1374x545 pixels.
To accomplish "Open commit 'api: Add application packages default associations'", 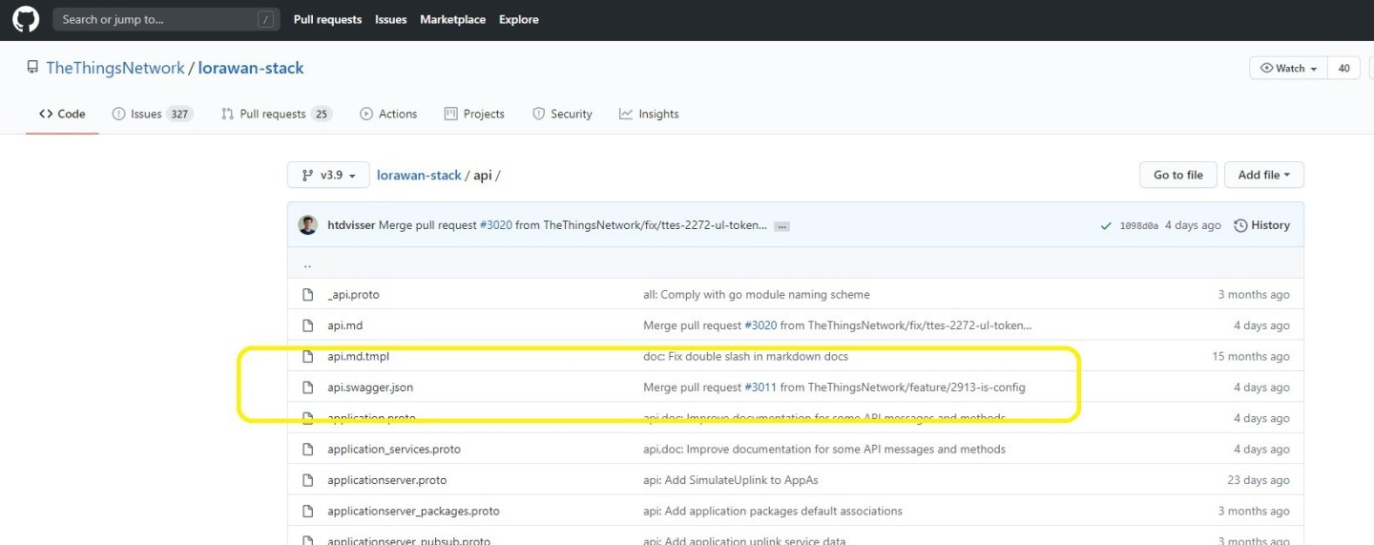I will [x=773, y=511].
